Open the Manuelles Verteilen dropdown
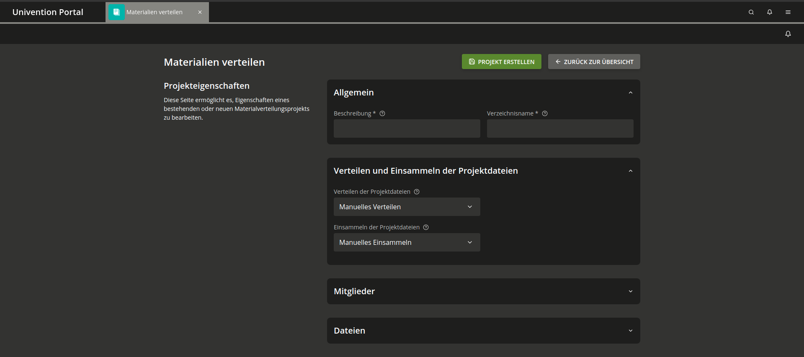This screenshot has height=357, width=804. (407, 207)
